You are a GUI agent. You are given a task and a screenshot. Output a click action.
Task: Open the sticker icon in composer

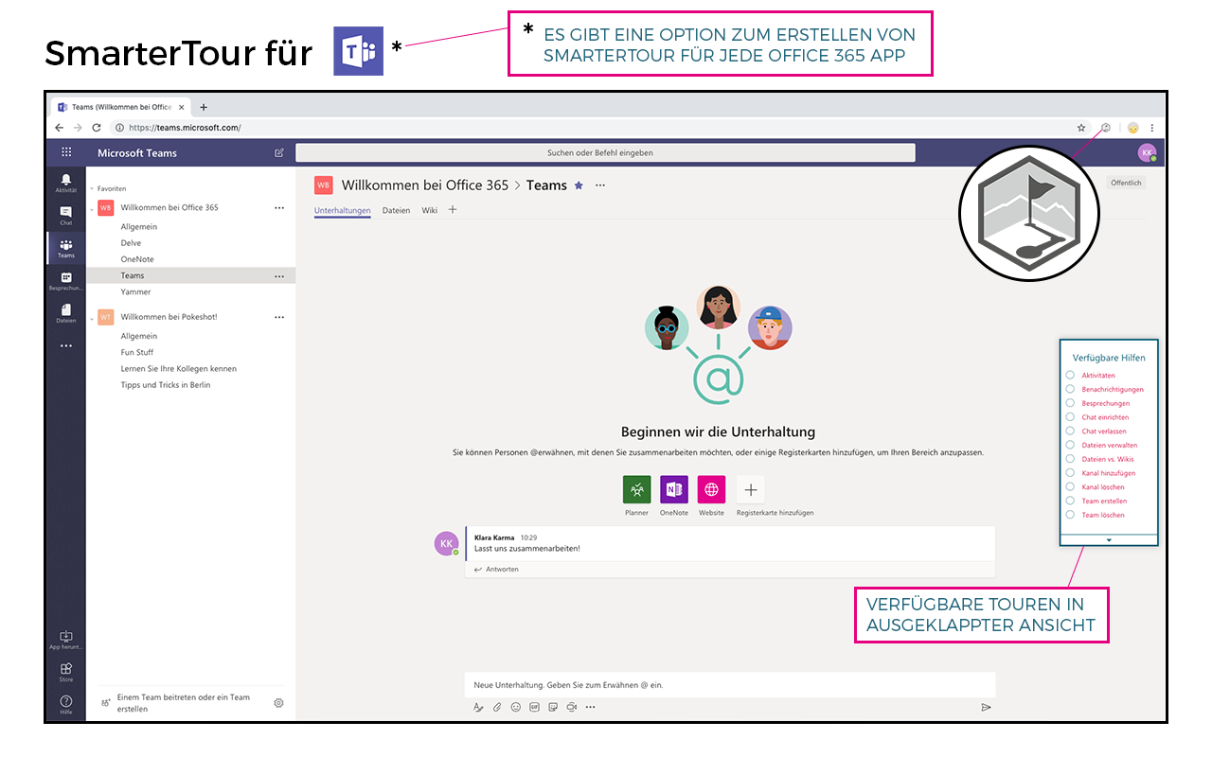coord(553,707)
